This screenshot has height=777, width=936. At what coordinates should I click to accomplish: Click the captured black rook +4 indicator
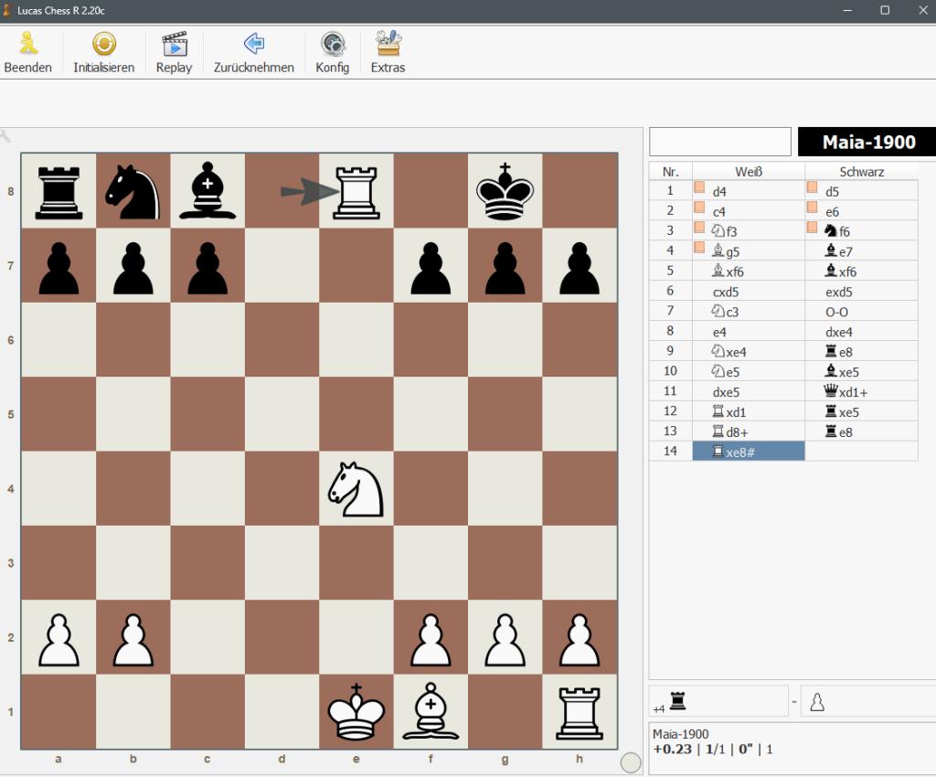[x=677, y=701]
